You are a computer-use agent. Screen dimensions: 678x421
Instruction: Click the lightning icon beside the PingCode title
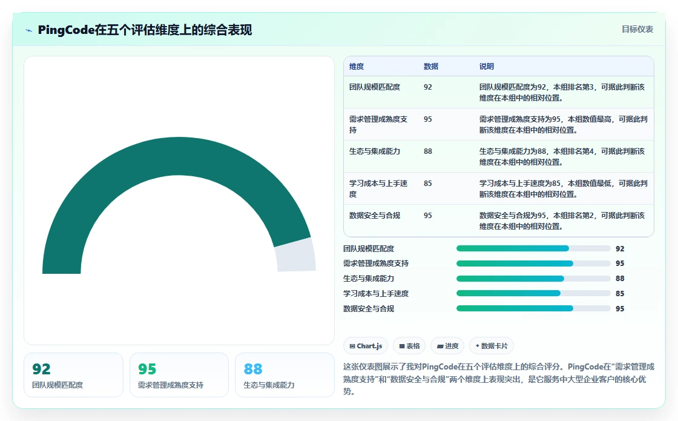29,30
